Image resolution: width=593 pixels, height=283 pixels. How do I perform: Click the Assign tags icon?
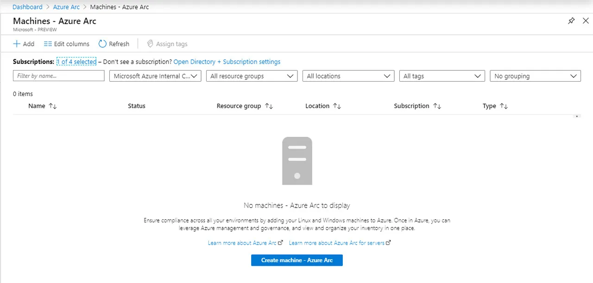coord(150,44)
